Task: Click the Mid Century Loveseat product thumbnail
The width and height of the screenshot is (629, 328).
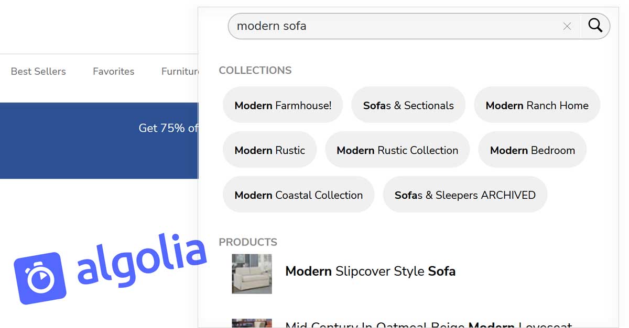Action: click(252, 323)
